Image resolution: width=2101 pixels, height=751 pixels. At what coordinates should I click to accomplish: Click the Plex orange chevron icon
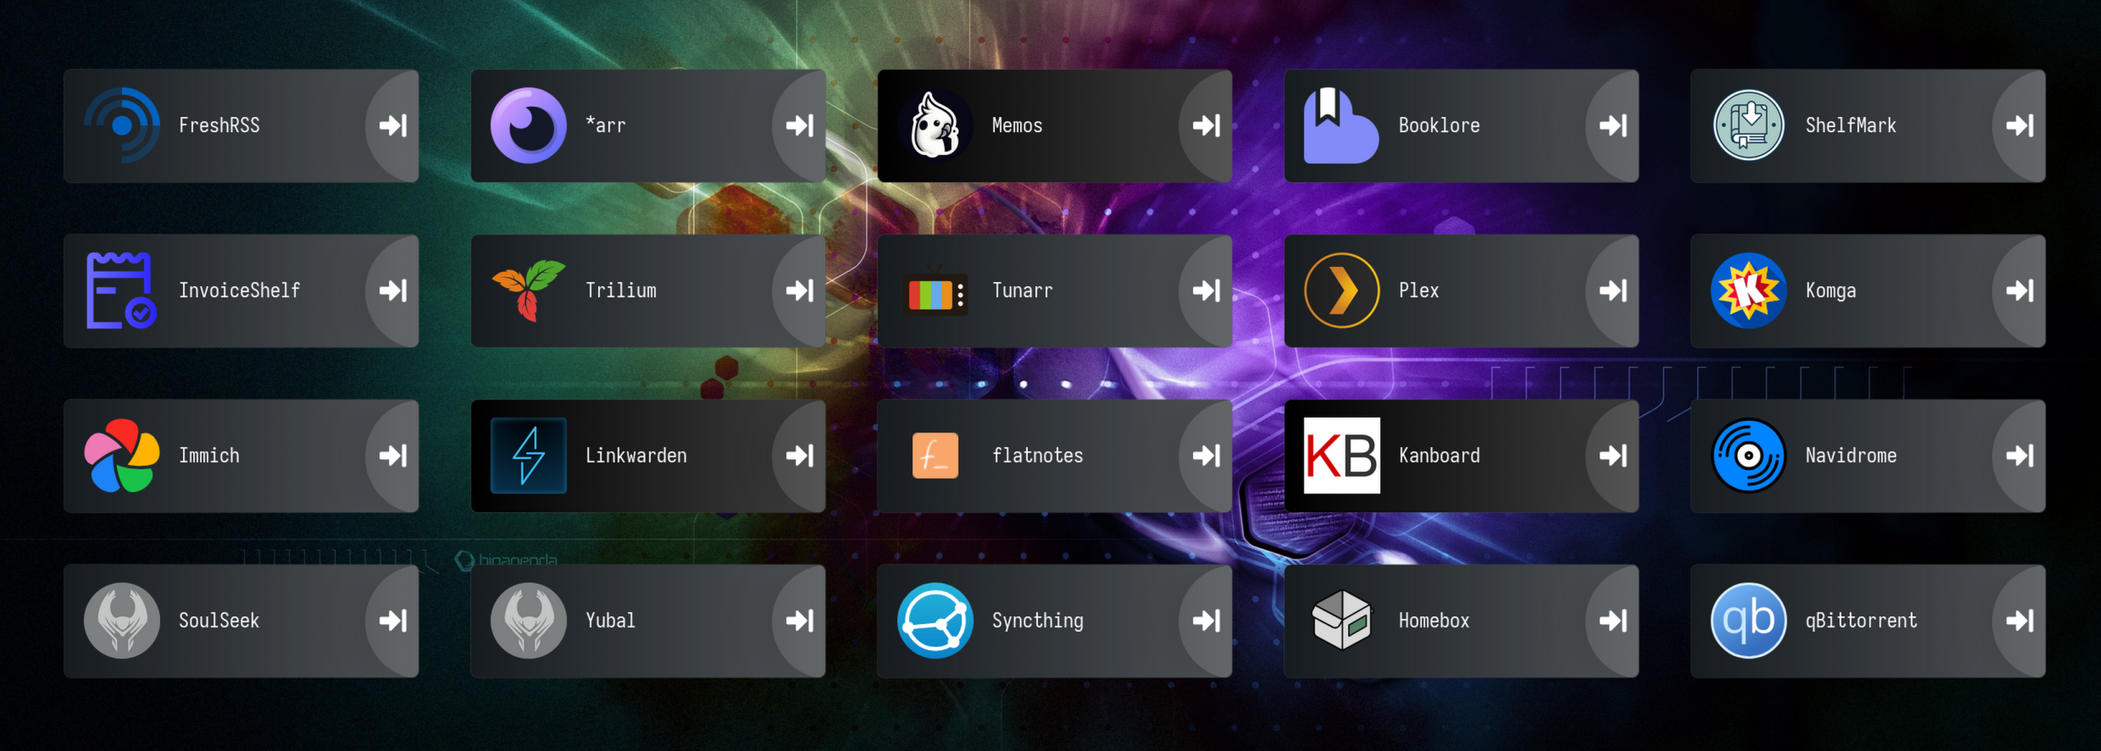(1341, 290)
